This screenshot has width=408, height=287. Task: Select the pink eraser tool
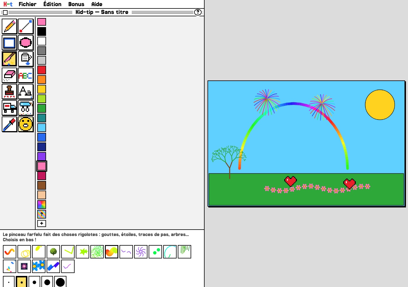[x=10, y=75]
